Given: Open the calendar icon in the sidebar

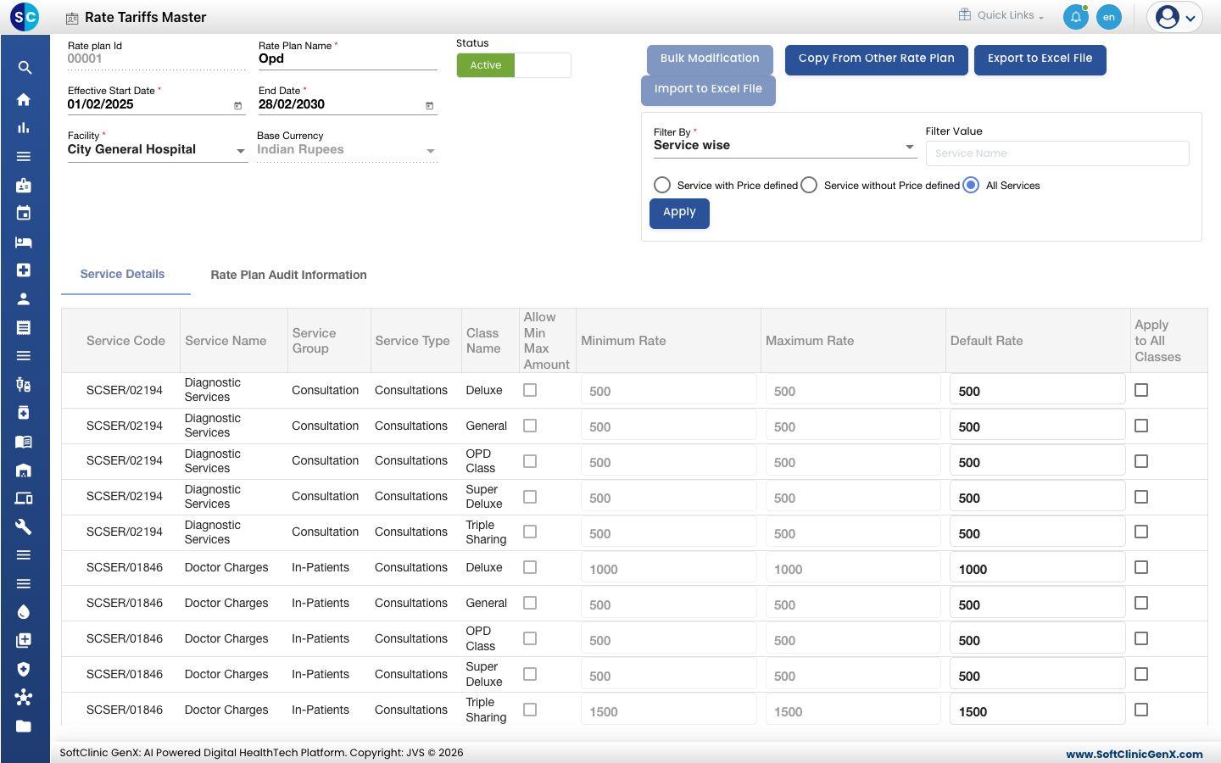Looking at the screenshot, I should click(24, 213).
